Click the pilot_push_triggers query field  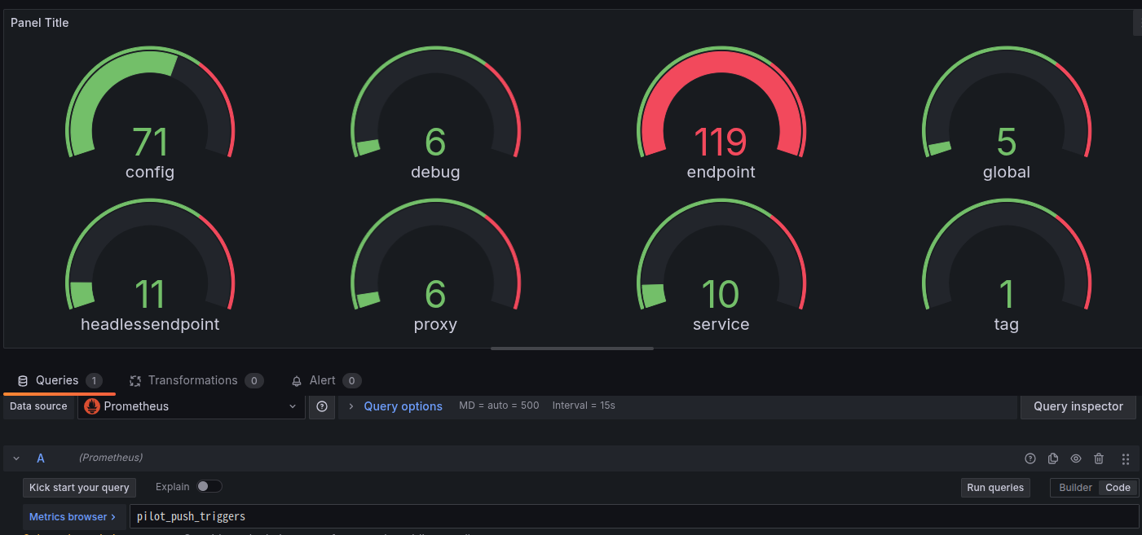[633, 516]
